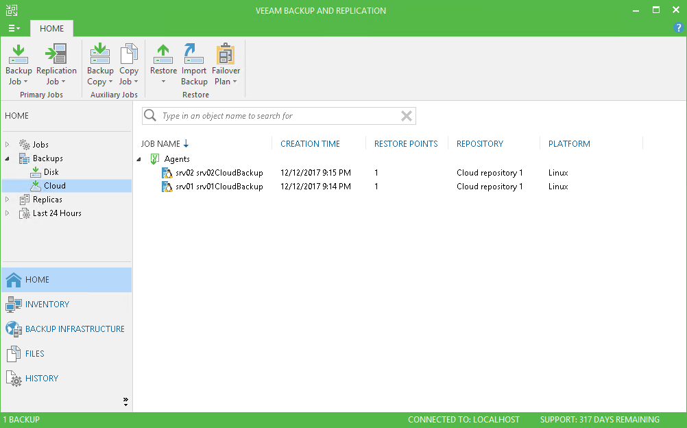Open the navigation pane overflow chevron
Image resolution: width=687 pixels, height=428 pixels.
point(125,401)
